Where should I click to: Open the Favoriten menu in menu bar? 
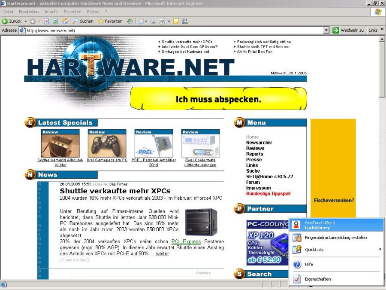[72, 12]
